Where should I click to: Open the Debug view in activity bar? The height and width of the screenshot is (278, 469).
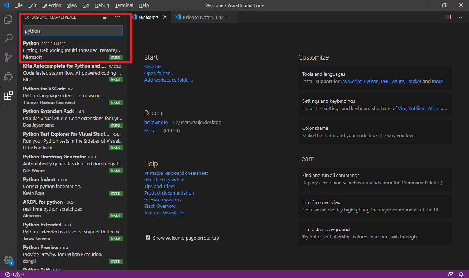(x=8, y=76)
